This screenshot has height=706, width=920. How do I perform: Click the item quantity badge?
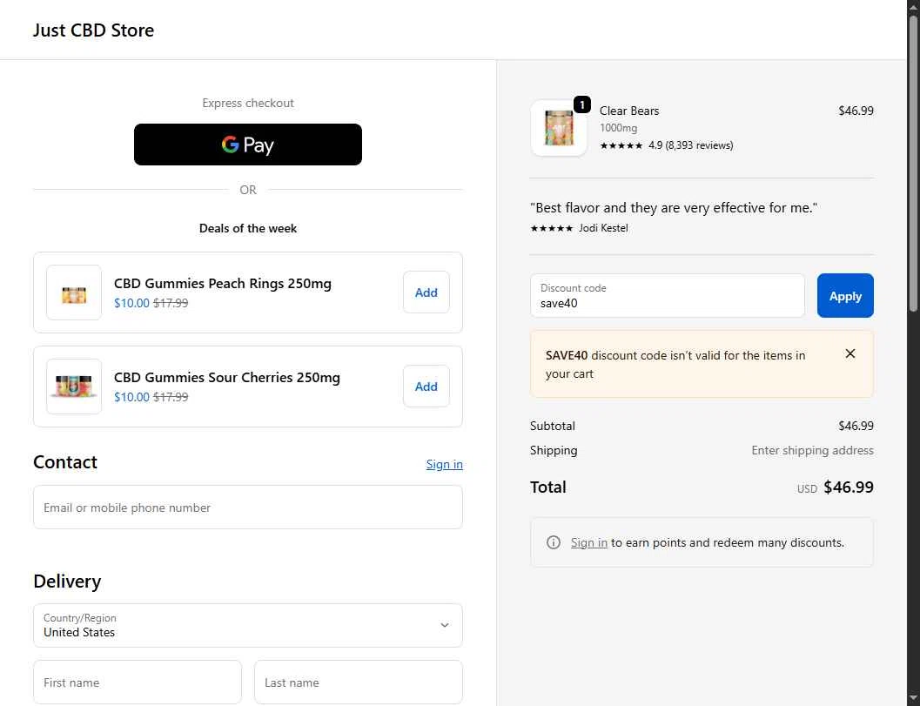(582, 105)
